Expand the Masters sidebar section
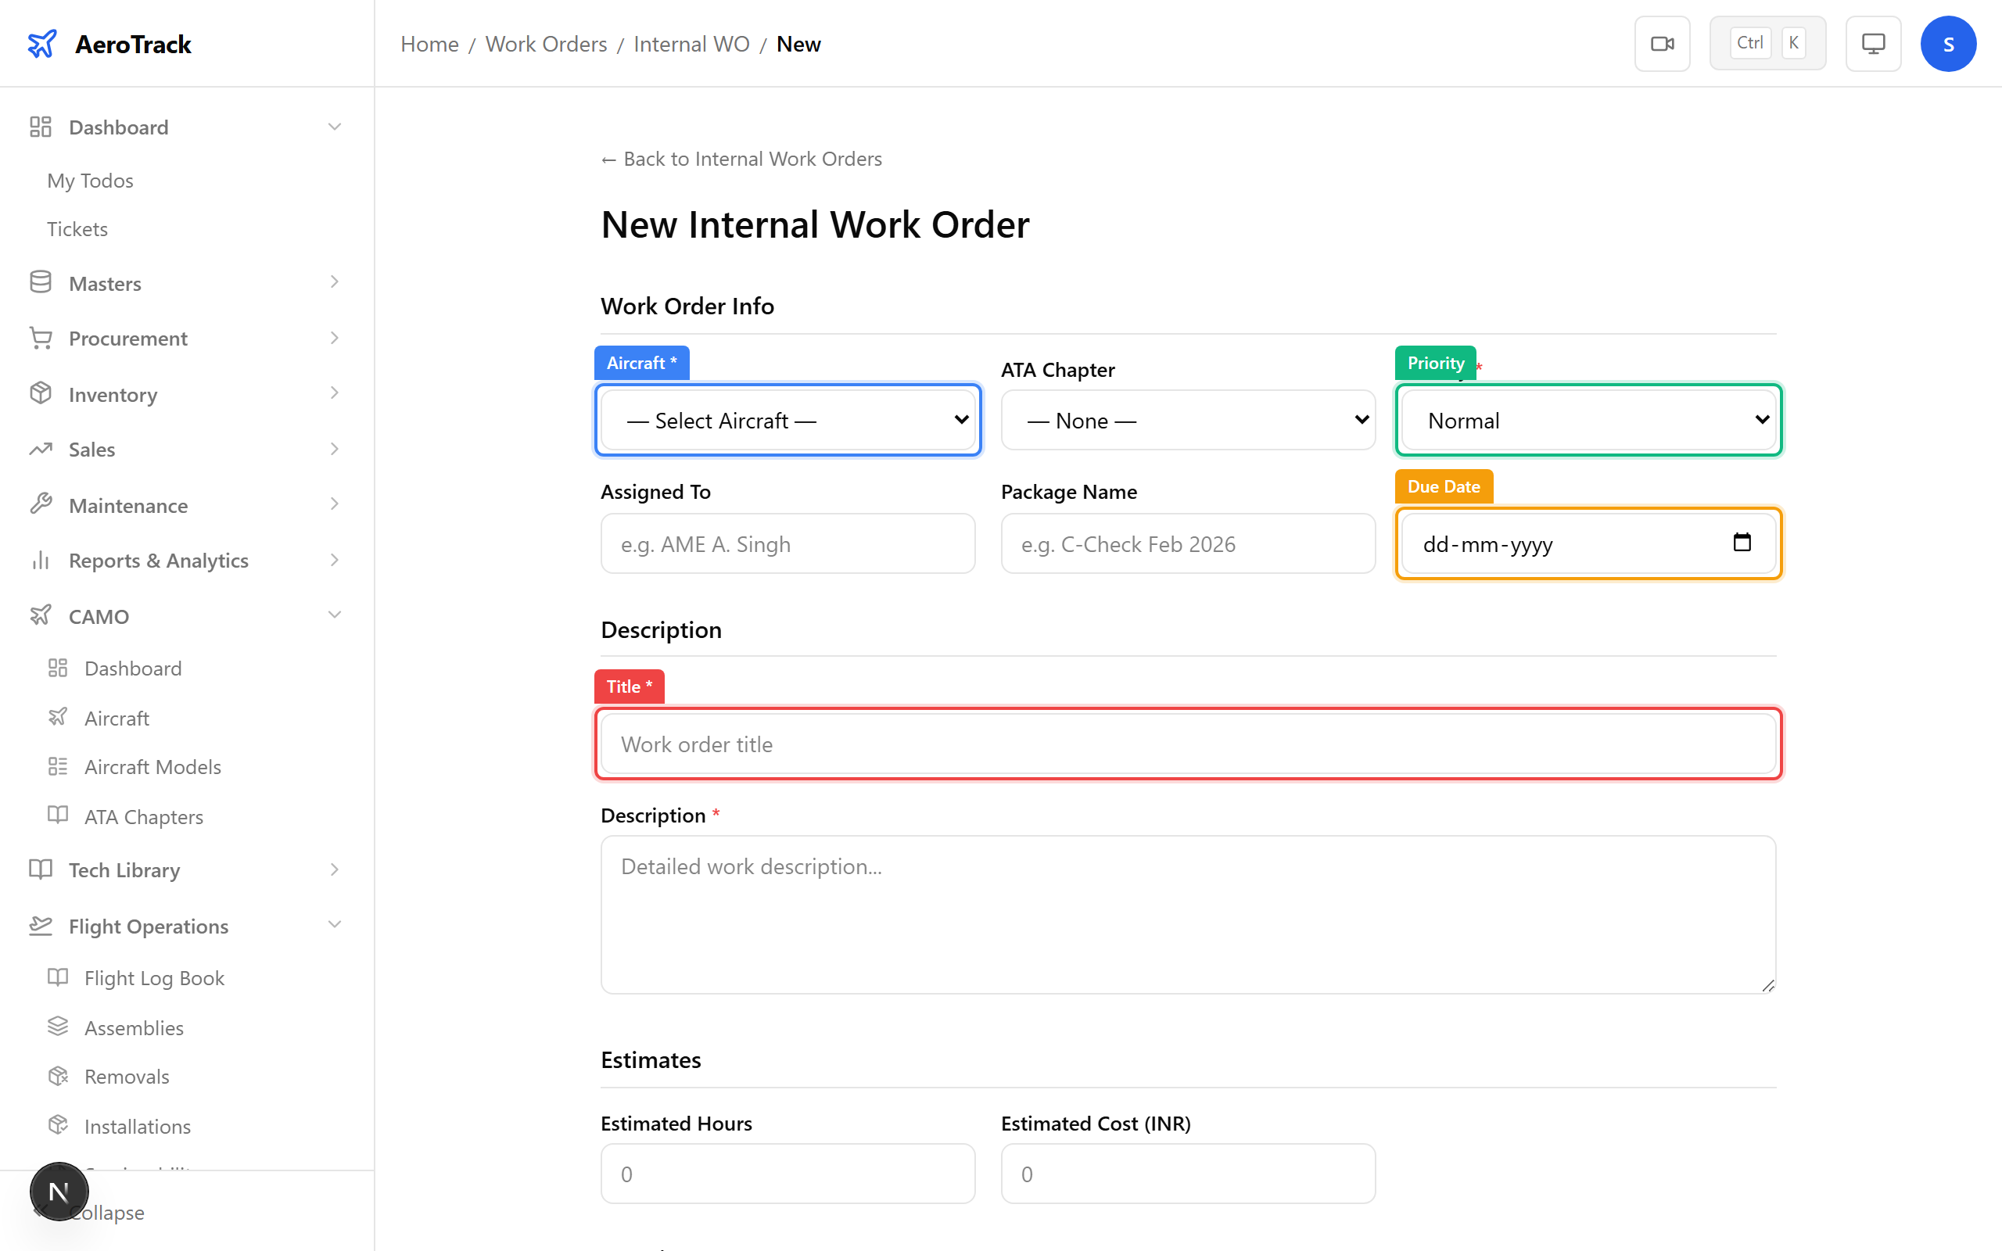The height and width of the screenshot is (1251, 2002). 104,283
